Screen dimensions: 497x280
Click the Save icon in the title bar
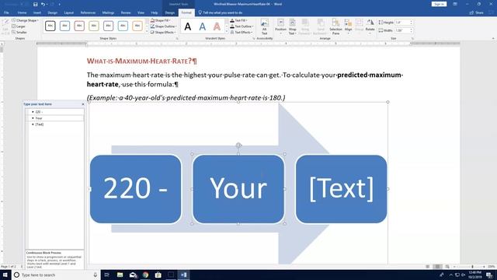tap(35, 4)
